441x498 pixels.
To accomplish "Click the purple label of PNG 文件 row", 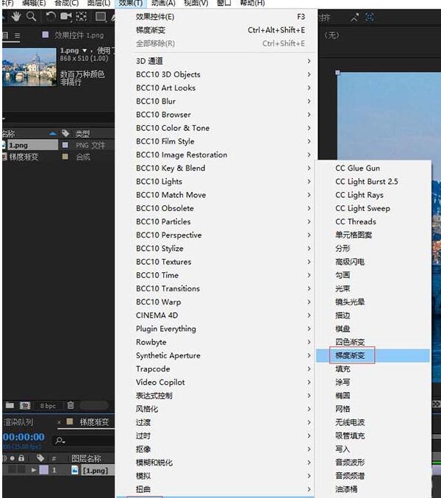I will pos(65,145).
